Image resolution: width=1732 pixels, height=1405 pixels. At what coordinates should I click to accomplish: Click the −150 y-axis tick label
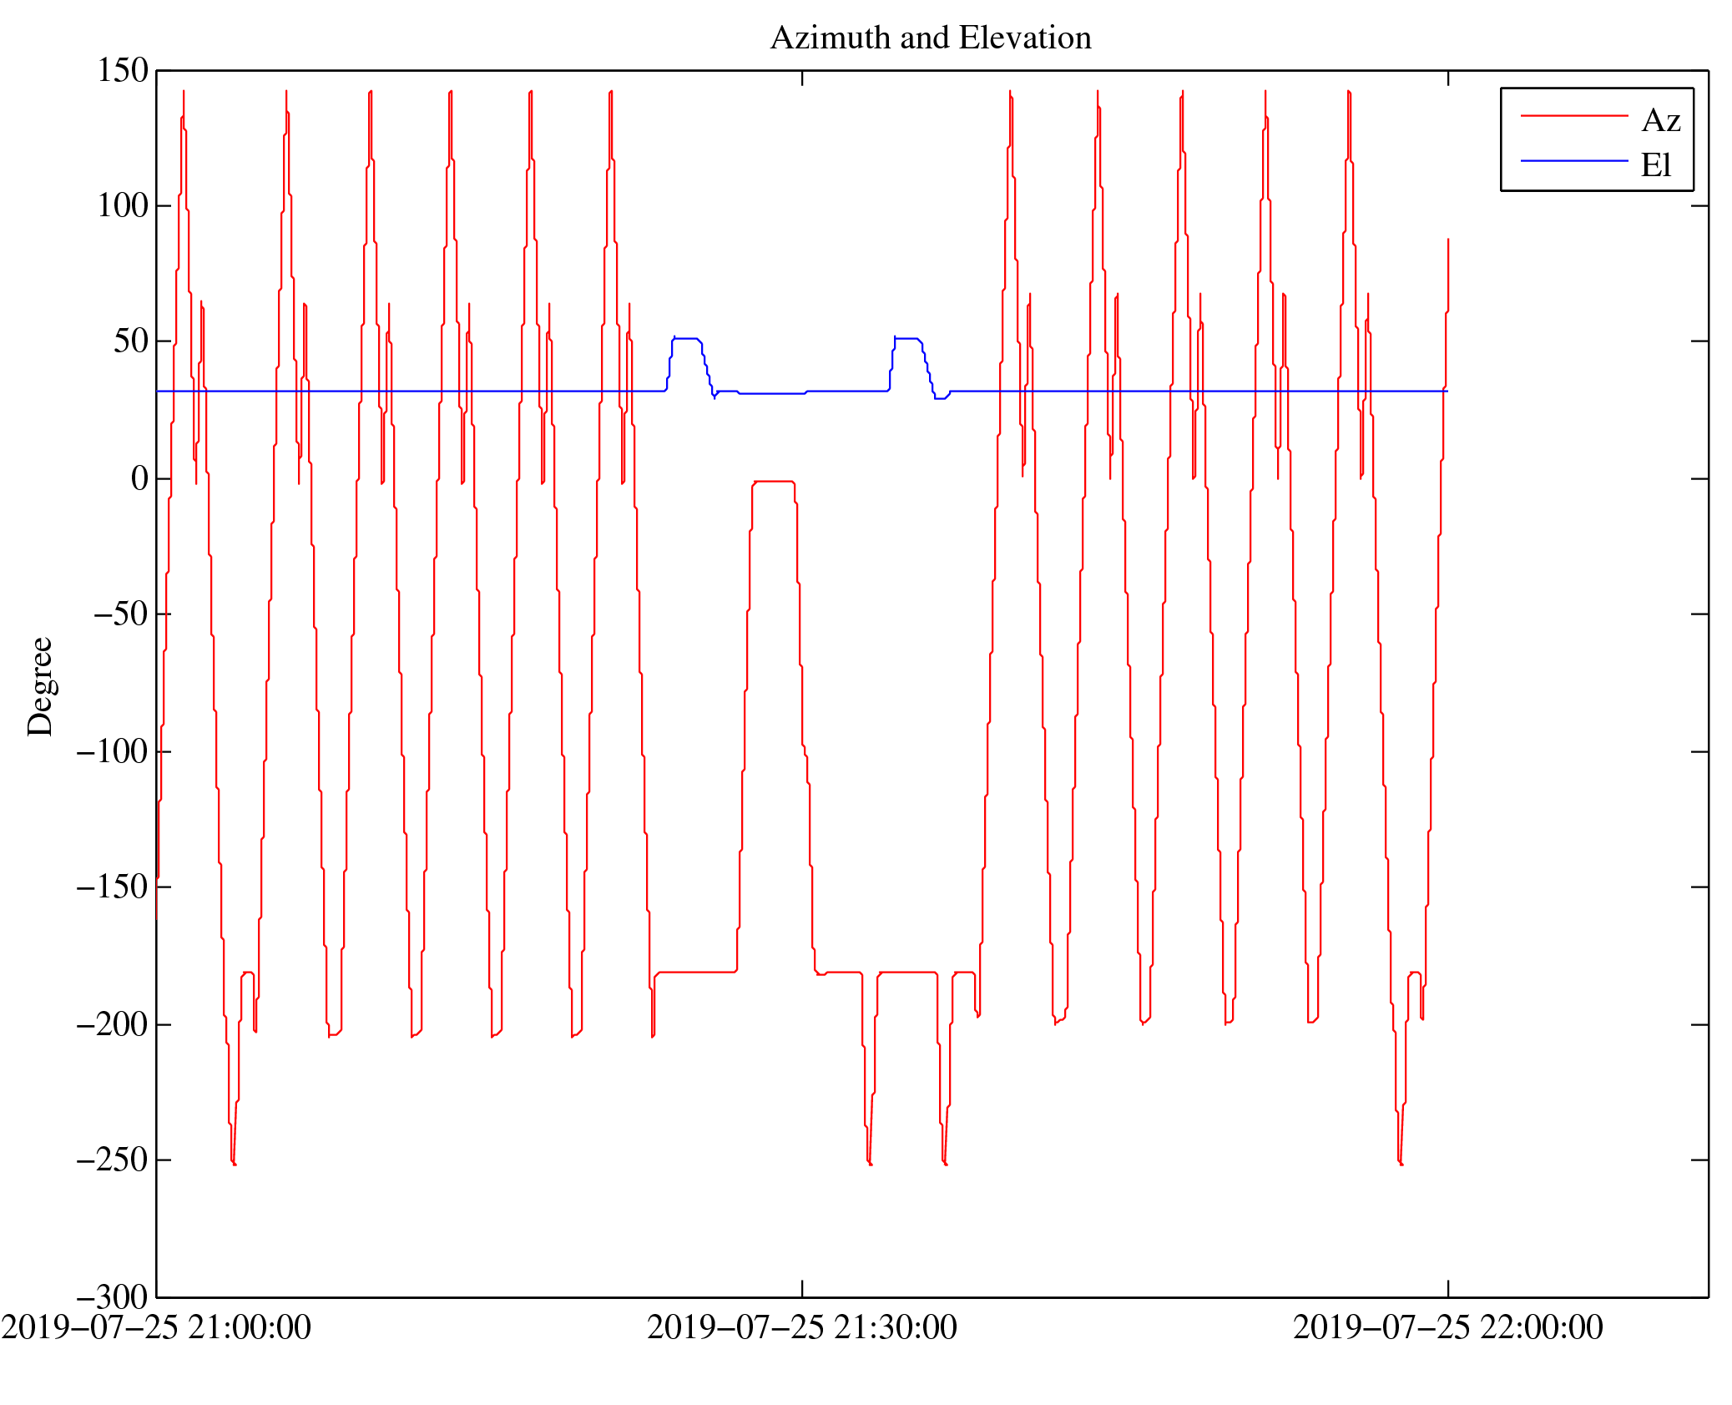pyautogui.click(x=112, y=887)
